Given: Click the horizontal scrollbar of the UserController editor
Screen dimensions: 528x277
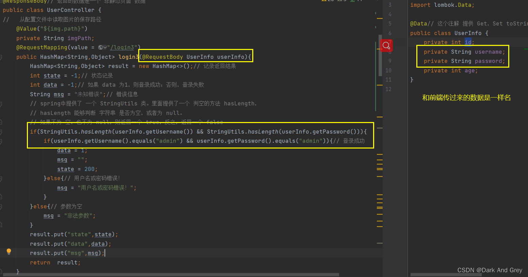Looking at the screenshot, I should pos(171,275).
